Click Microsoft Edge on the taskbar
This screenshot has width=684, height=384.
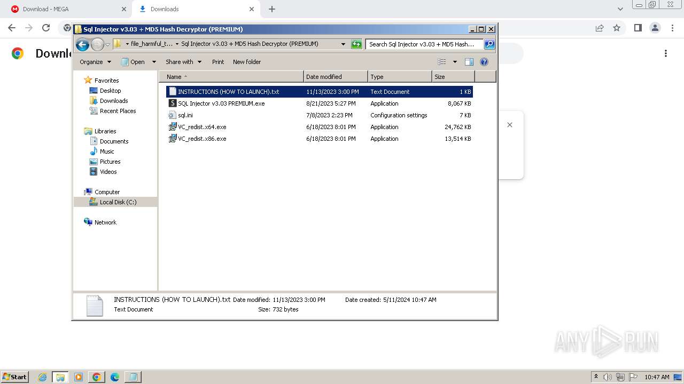coord(115,377)
